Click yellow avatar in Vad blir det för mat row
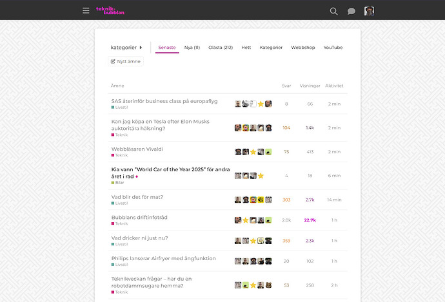The height and width of the screenshot is (302, 445). (261, 200)
